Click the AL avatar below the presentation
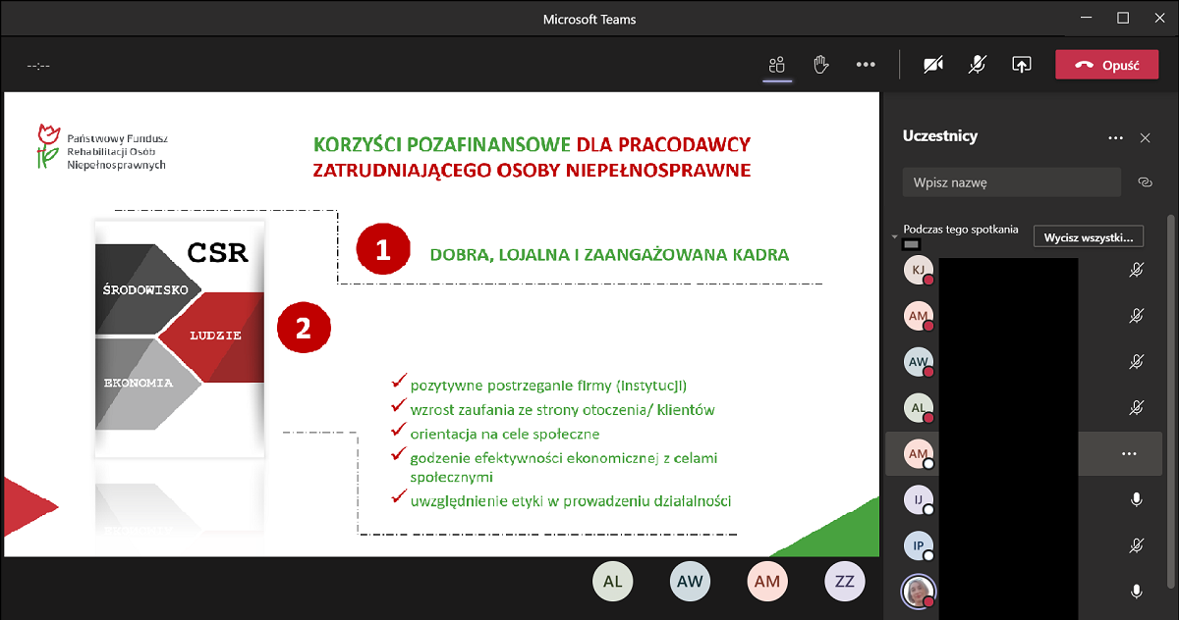The image size is (1179, 620). [x=613, y=581]
